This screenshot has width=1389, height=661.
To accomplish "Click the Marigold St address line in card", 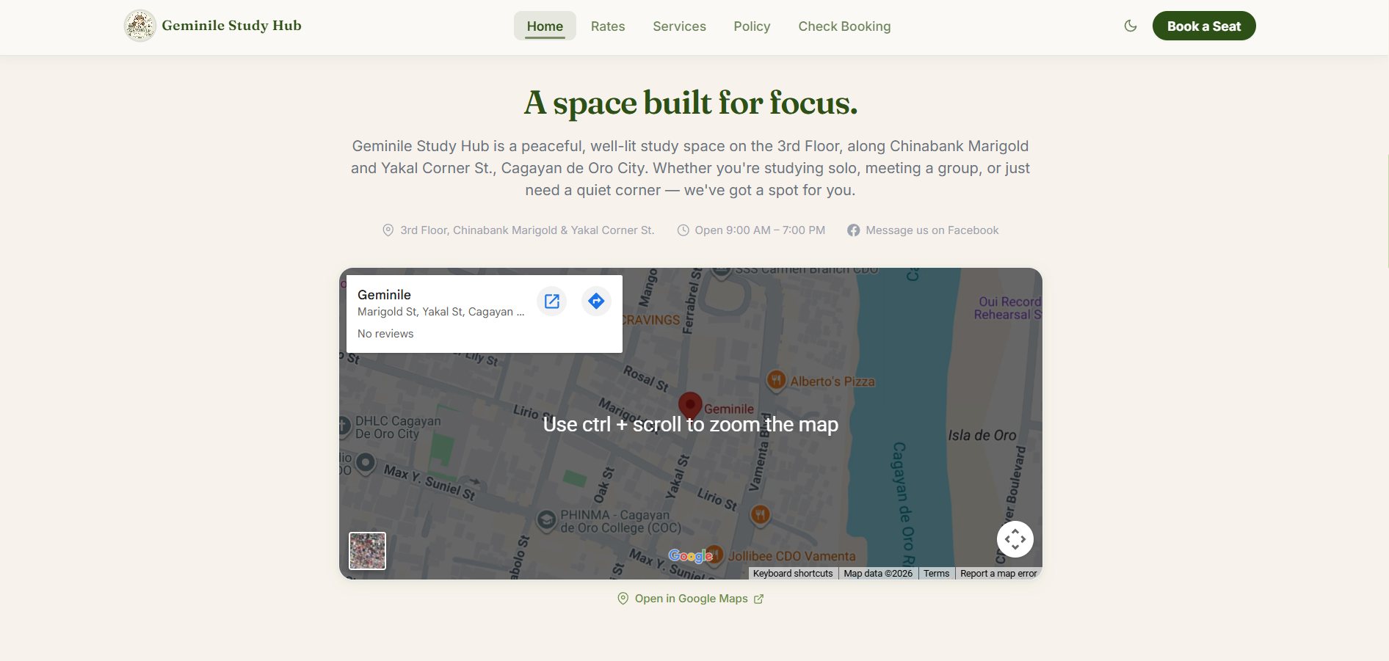I will [440, 312].
